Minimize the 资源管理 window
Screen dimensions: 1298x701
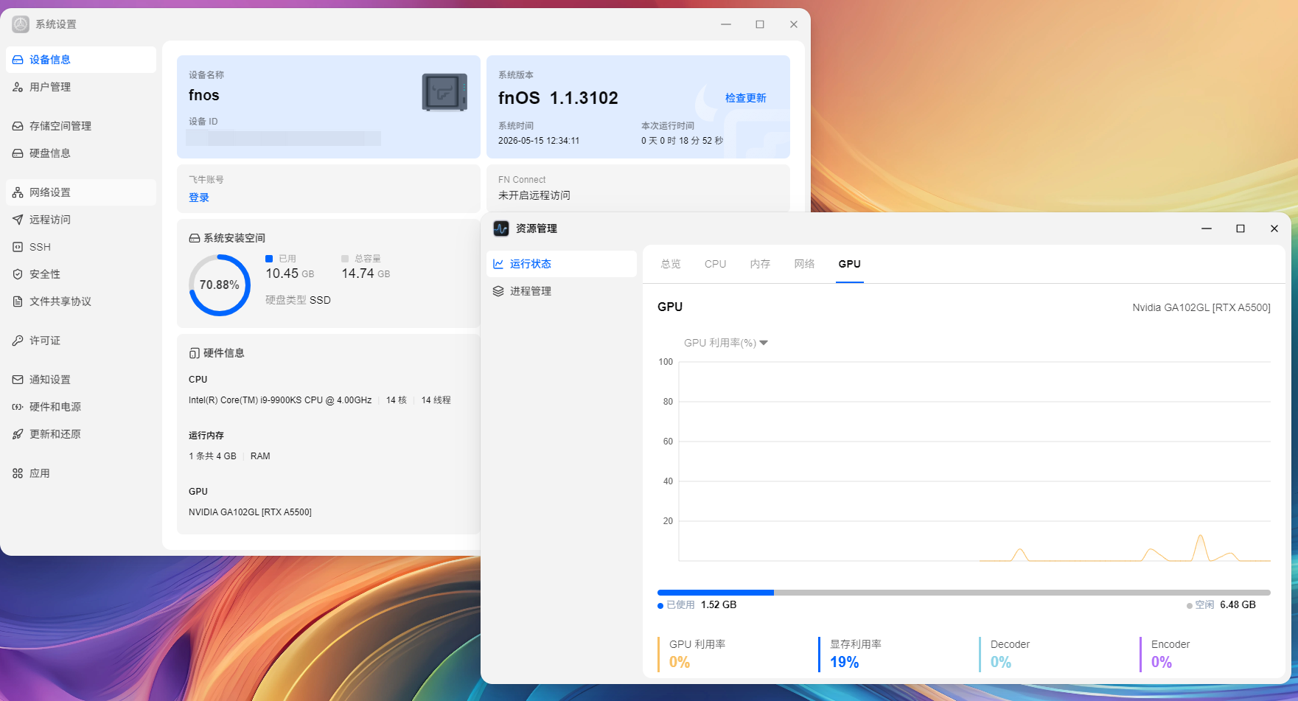point(1207,229)
